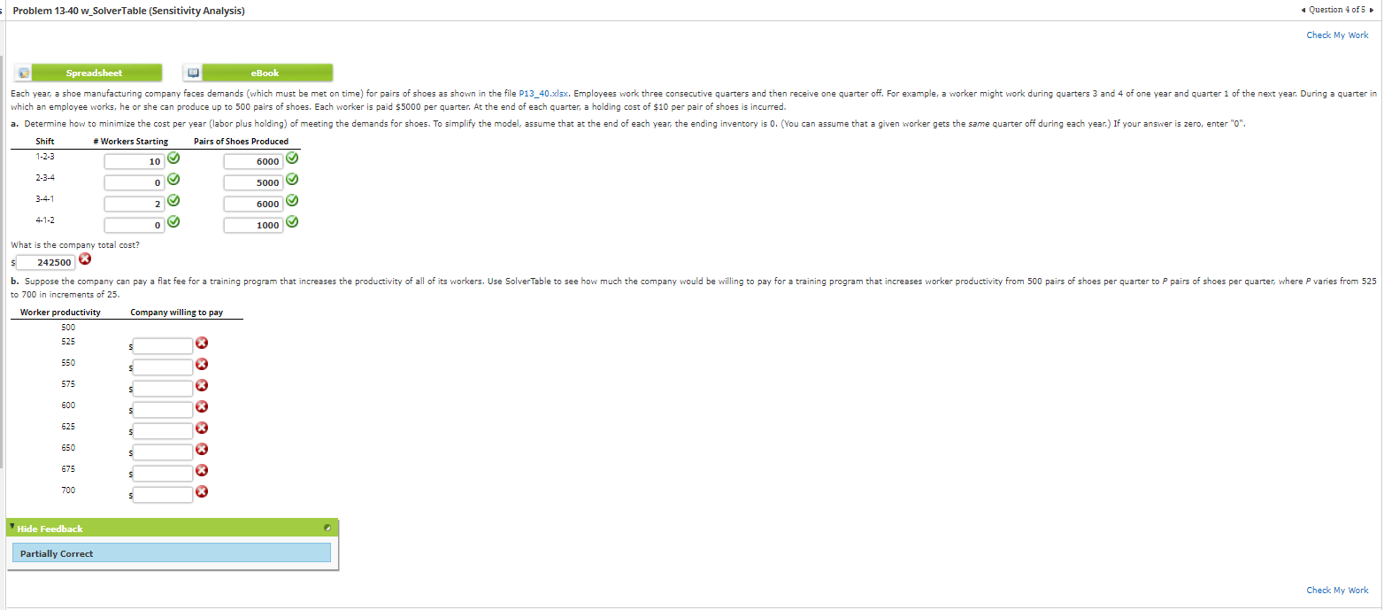
Task: Click red X icon in productivity 550 row
Action: point(201,364)
